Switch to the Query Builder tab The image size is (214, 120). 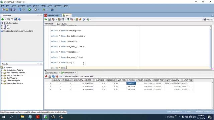coord(62,24)
